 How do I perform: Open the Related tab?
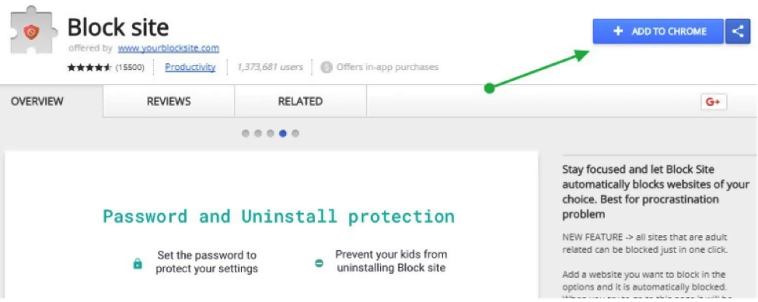click(300, 102)
